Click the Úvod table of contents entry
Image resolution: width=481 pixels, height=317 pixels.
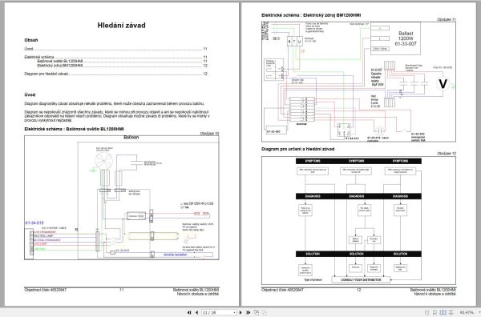[x=115, y=49]
